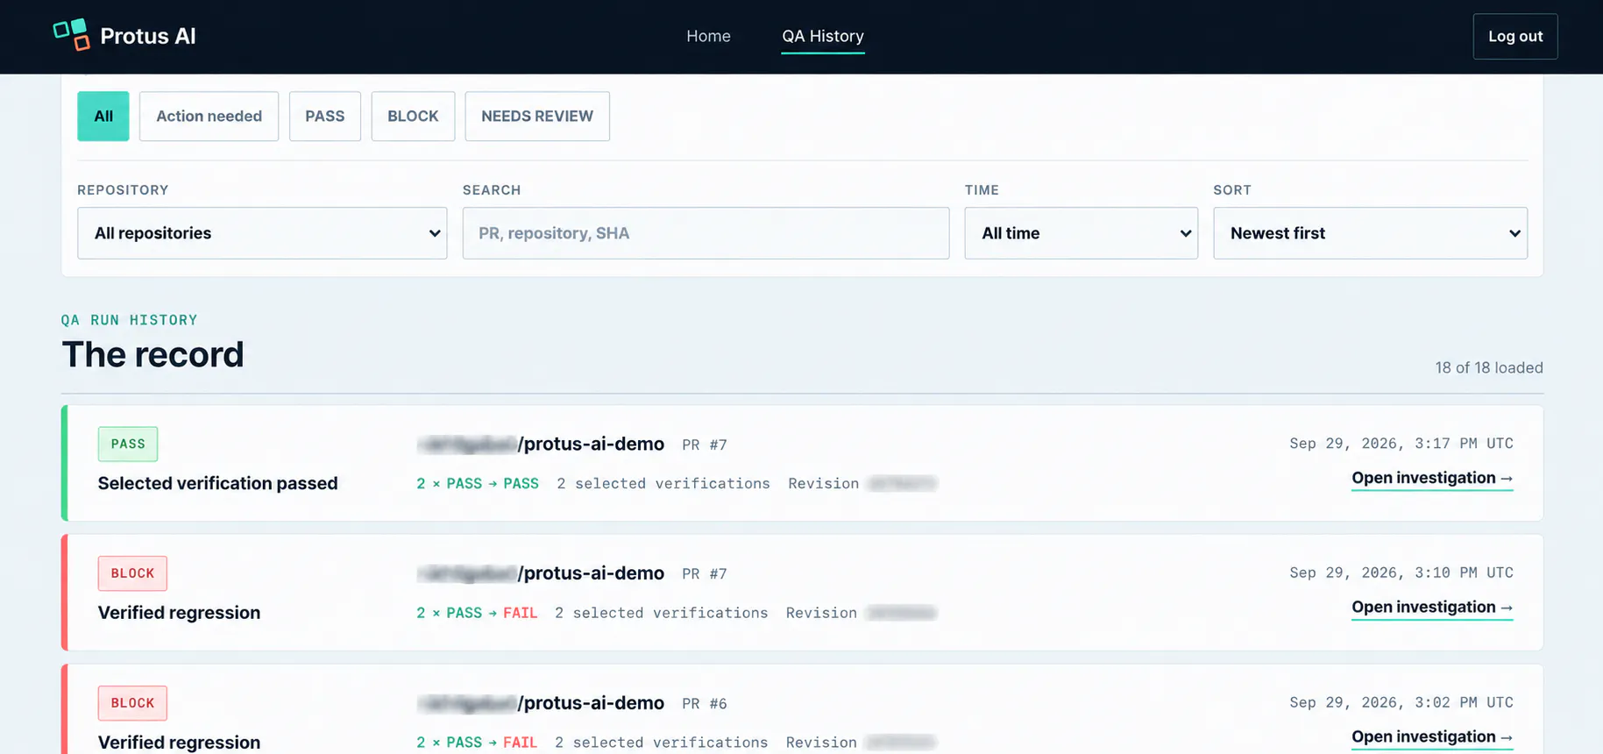Click the Protus AI logo icon
The width and height of the screenshot is (1603, 754).
pos(72,35)
